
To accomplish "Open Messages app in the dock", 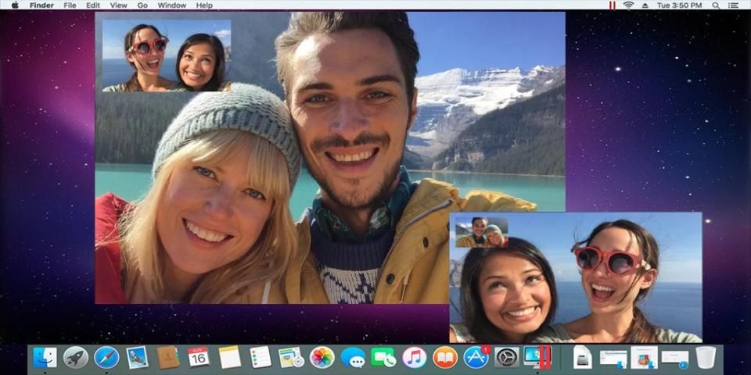I will pos(353,358).
